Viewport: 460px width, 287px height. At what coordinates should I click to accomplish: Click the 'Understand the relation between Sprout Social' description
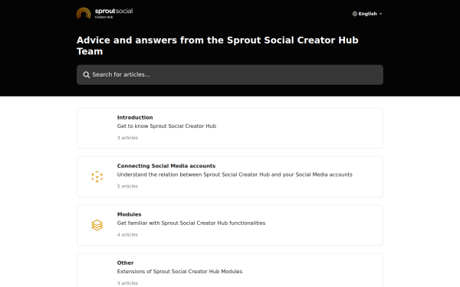coord(235,174)
